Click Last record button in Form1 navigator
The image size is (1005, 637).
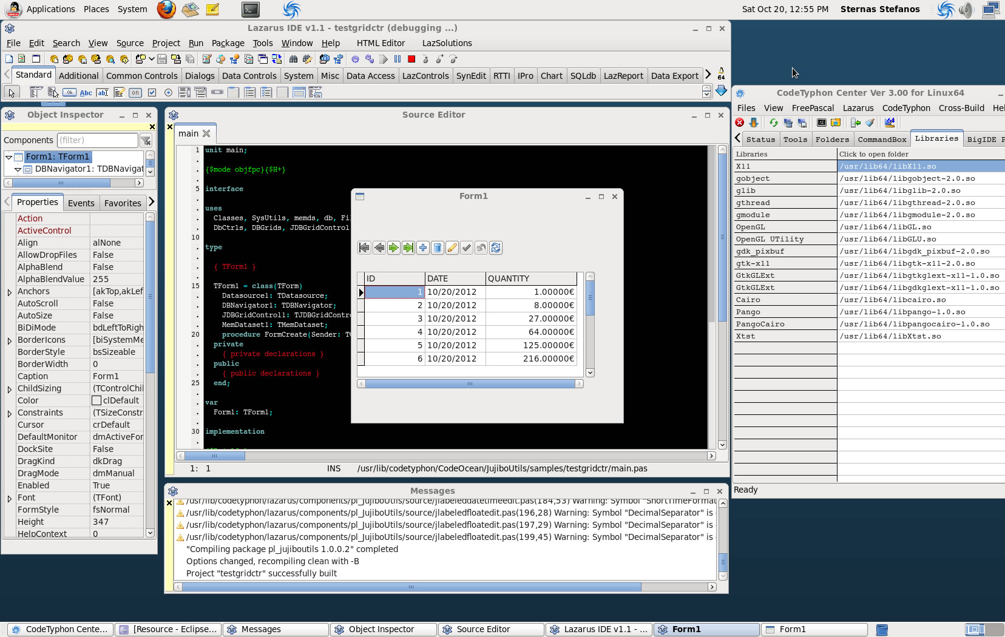click(x=408, y=248)
